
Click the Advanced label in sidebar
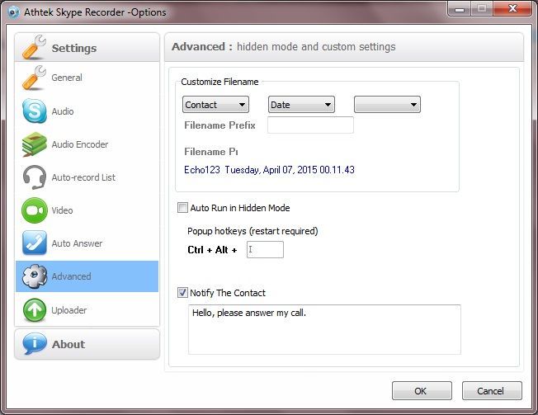tap(71, 276)
